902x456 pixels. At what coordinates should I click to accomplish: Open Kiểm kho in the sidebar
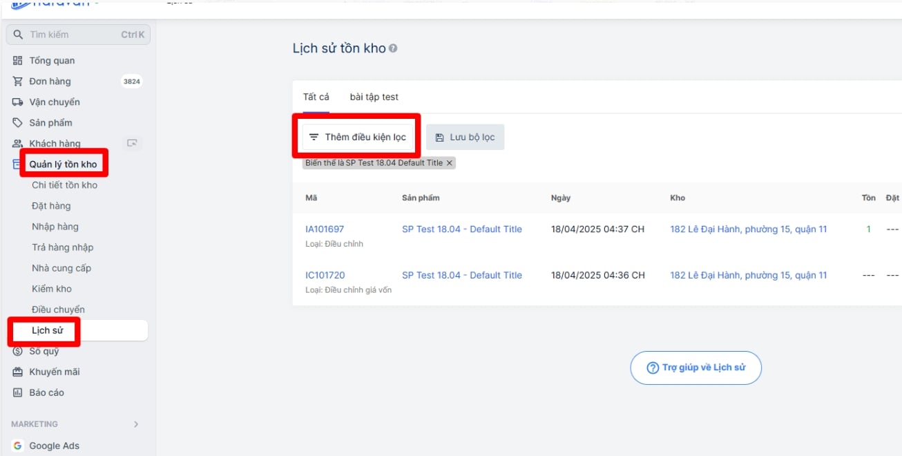click(52, 289)
